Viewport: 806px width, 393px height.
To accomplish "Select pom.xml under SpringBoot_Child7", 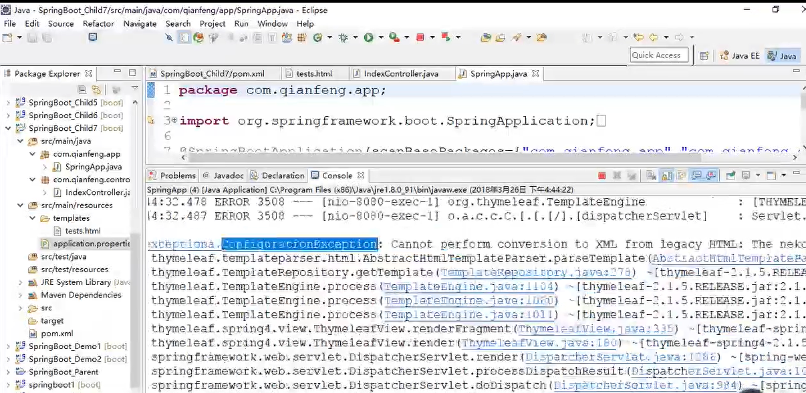I will (57, 334).
